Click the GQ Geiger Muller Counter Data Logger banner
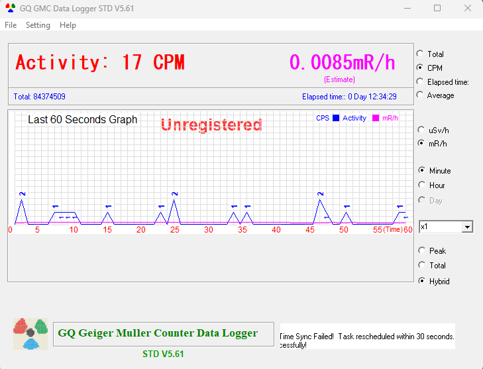The height and width of the screenshot is (369, 483). pos(164,334)
